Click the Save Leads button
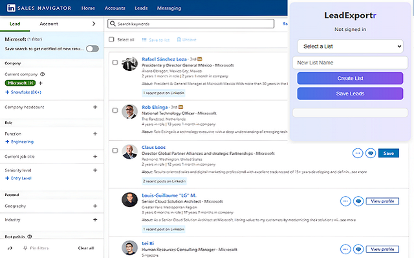Viewport: 414px width, 258px height. click(x=350, y=94)
